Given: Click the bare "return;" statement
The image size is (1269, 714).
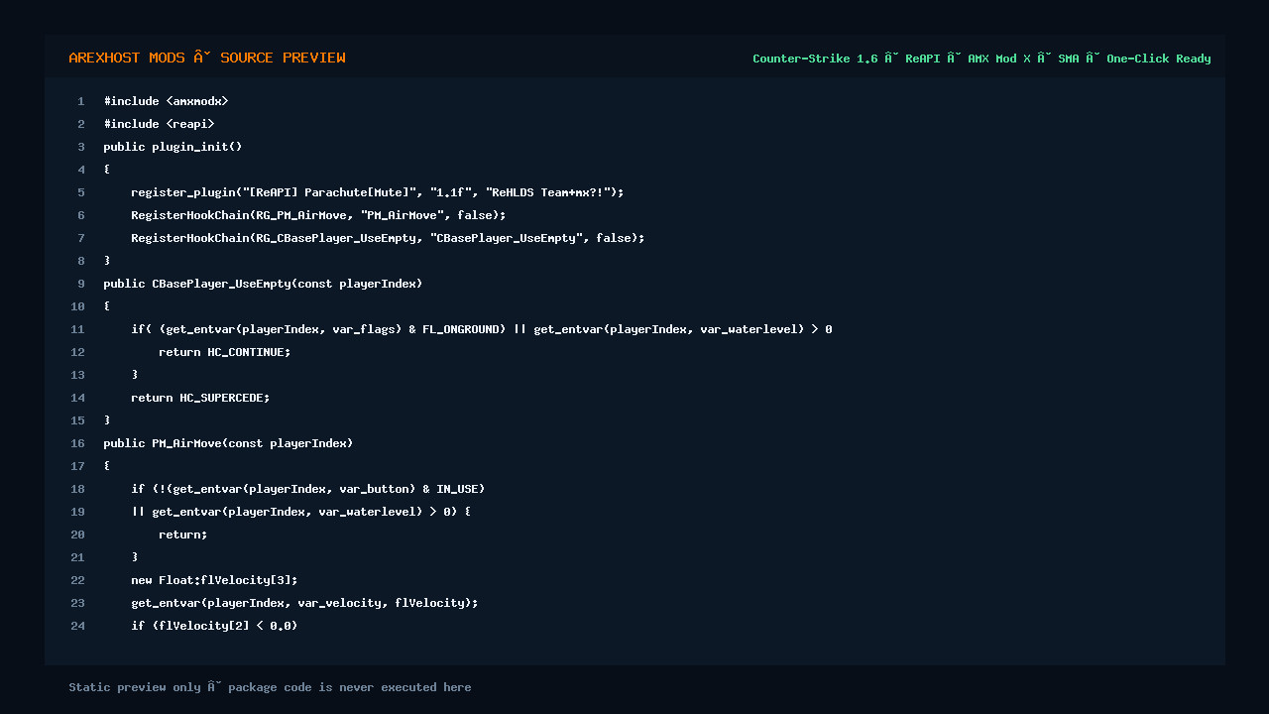Looking at the screenshot, I should coord(183,535).
